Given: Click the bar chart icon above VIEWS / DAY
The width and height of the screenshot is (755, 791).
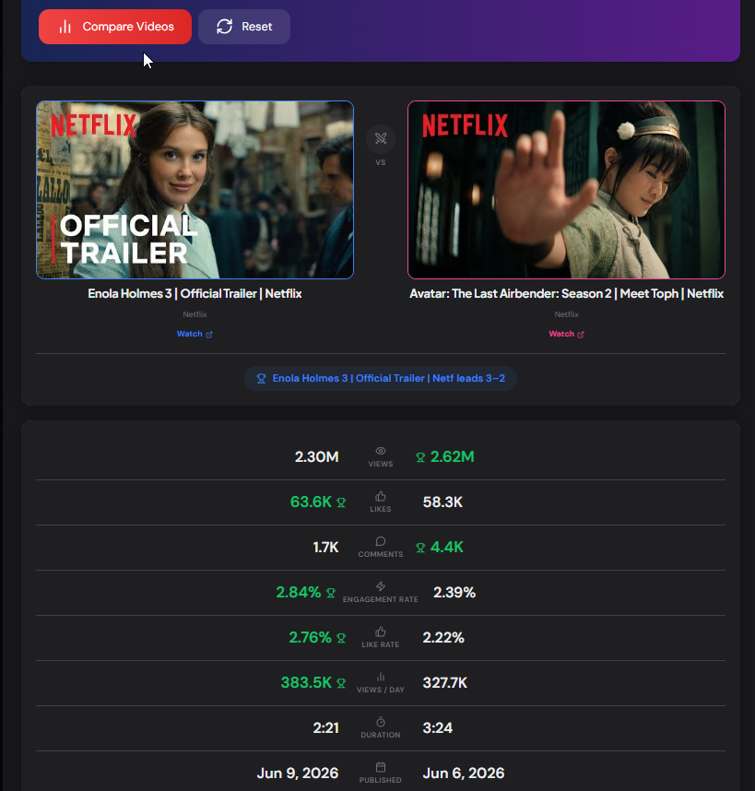Looking at the screenshot, I should (381, 677).
